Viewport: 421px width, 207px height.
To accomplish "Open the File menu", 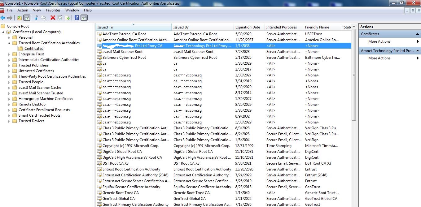I will point(10,10).
